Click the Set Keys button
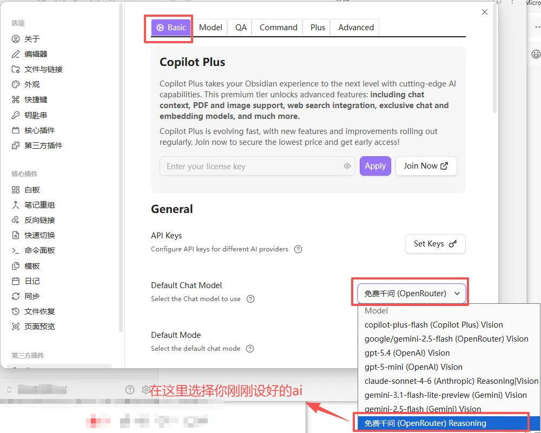 click(436, 244)
